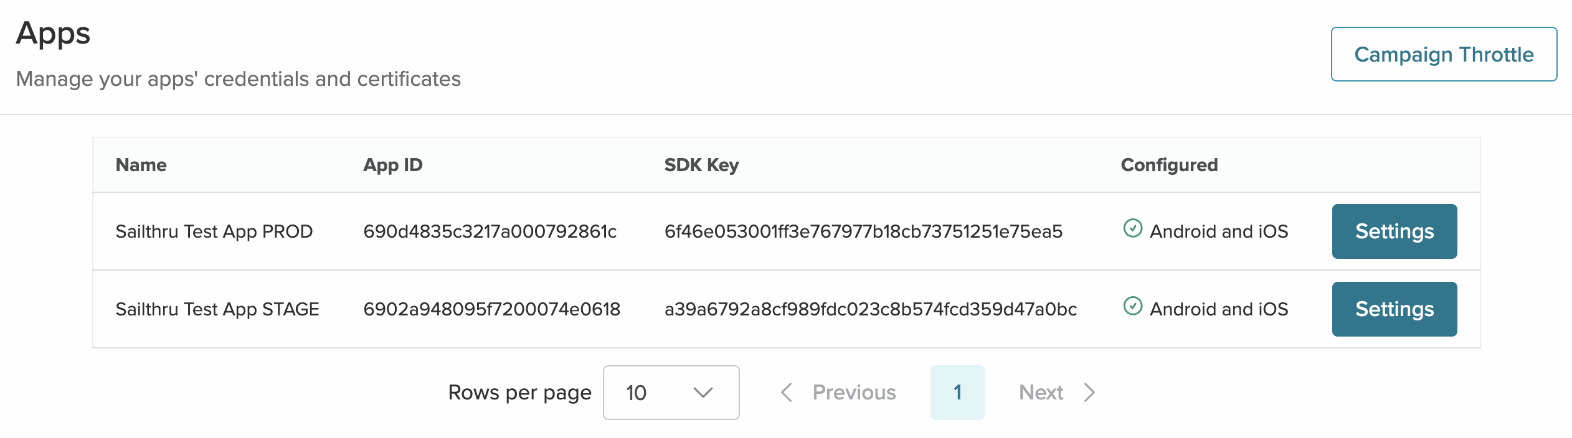The height and width of the screenshot is (438, 1572).
Task: Click the SDK Key column header
Action: coord(701,165)
